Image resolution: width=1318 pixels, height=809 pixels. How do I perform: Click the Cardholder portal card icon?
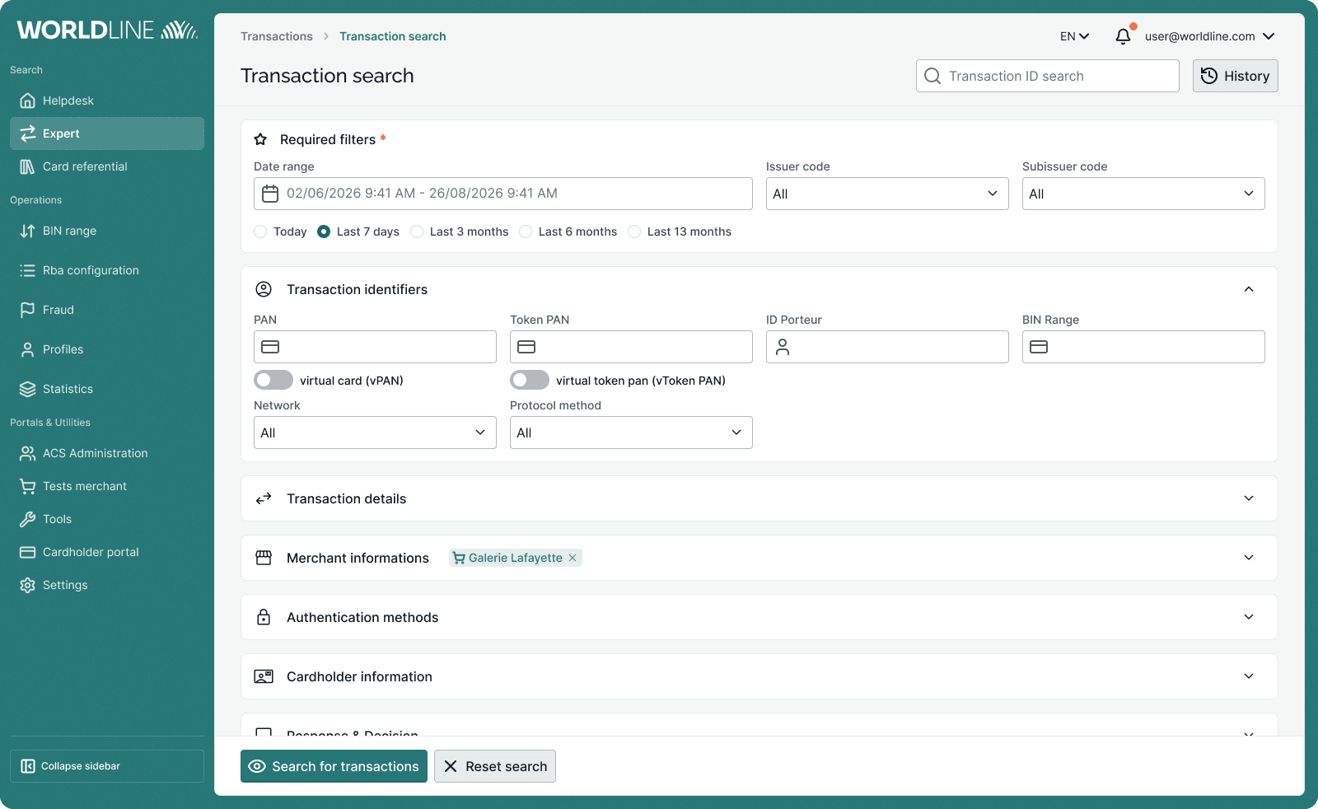(x=27, y=552)
